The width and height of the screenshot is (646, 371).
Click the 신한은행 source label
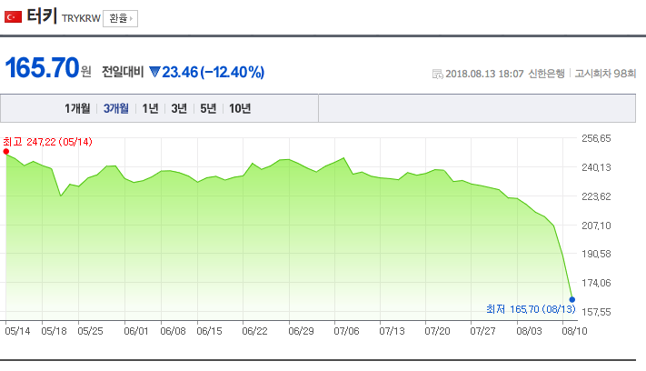pyautogui.click(x=545, y=74)
